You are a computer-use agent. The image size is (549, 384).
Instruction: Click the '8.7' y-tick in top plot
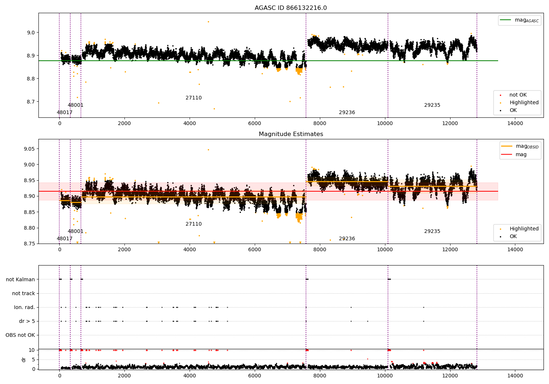click(31, 102)
